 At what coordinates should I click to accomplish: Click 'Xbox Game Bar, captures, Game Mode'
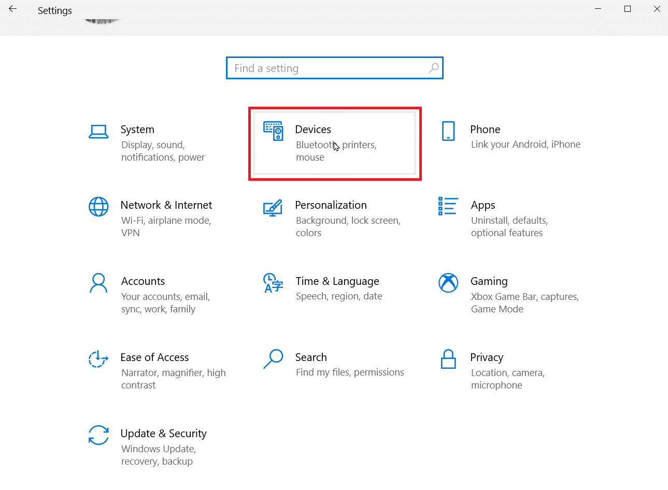(524, 303)
